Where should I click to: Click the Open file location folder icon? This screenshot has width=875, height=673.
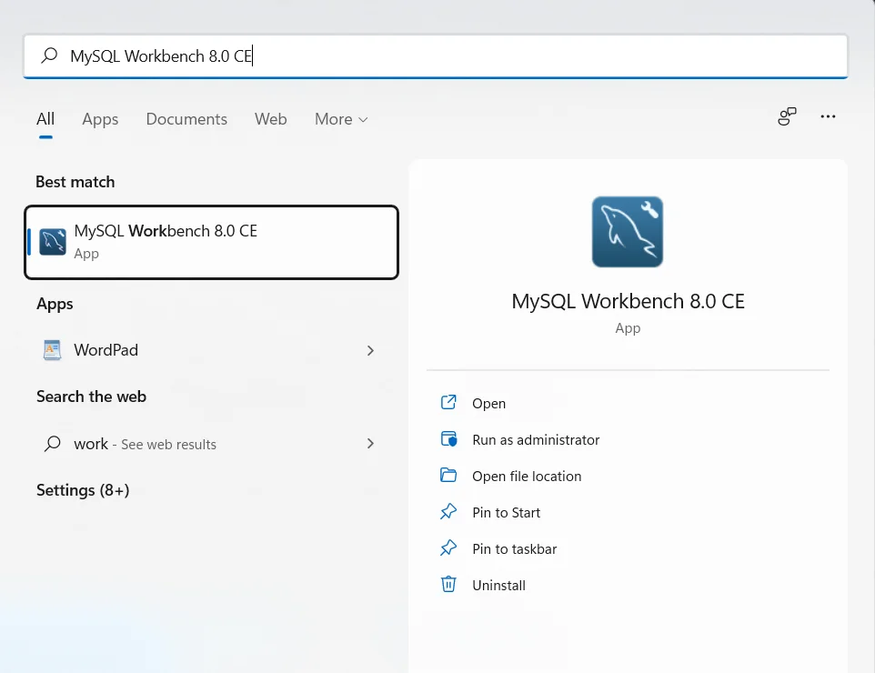click(x=448, y=476)
